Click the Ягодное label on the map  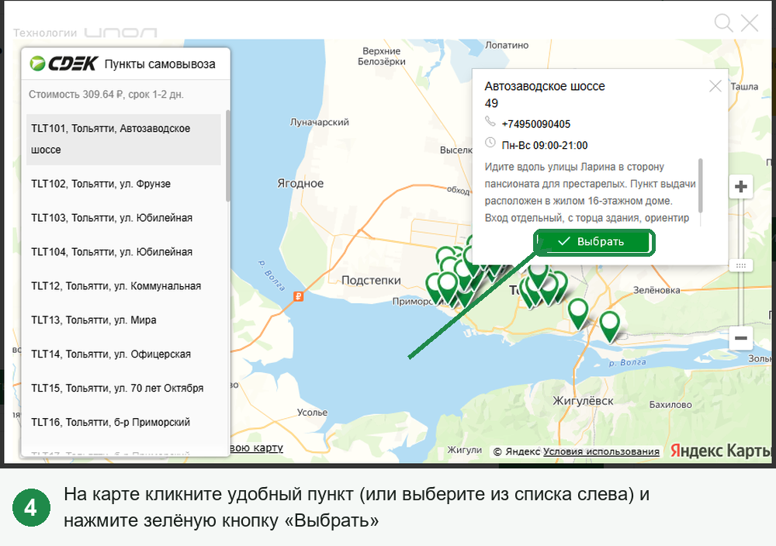tap(300, 184)
